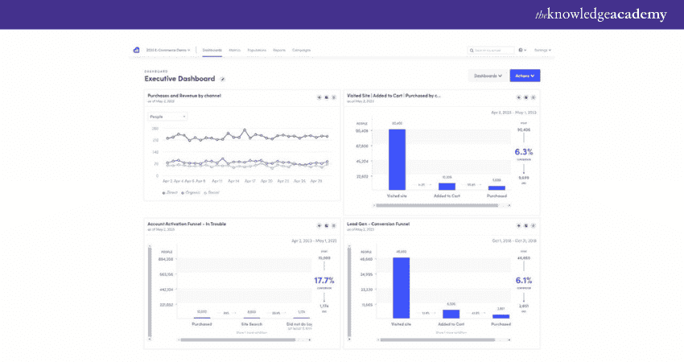Expand the gray Dashboards dropdown button
The width and height of the screenshot is (684, 362).
[x=488, y=76]
